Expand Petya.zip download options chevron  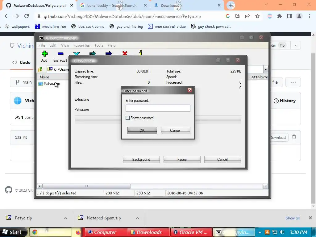[66, 218]
